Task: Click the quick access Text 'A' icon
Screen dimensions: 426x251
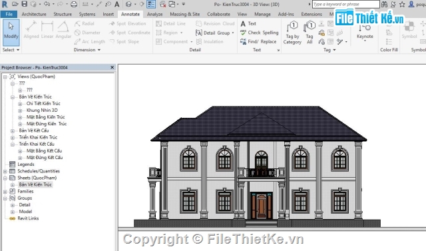Action: (117, 4)
